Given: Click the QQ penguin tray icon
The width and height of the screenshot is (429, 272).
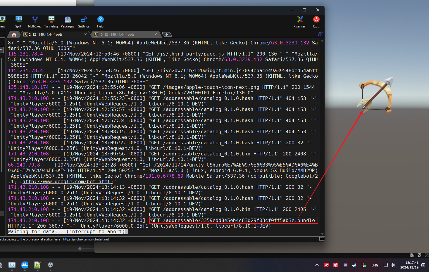Looking at the screenshot, I should tap(364, 265).
